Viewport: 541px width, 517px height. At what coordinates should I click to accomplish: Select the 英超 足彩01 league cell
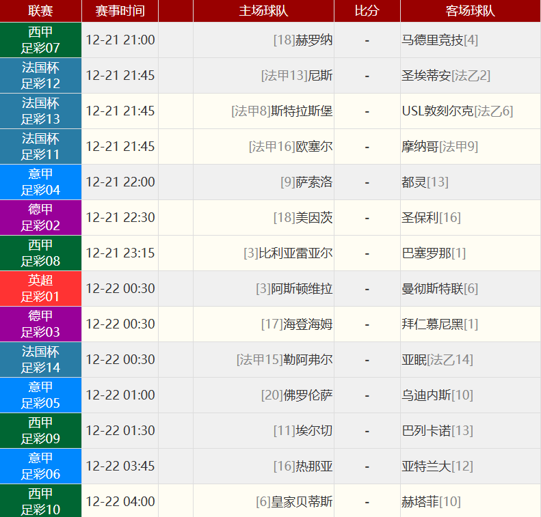(x=40, y=289)
